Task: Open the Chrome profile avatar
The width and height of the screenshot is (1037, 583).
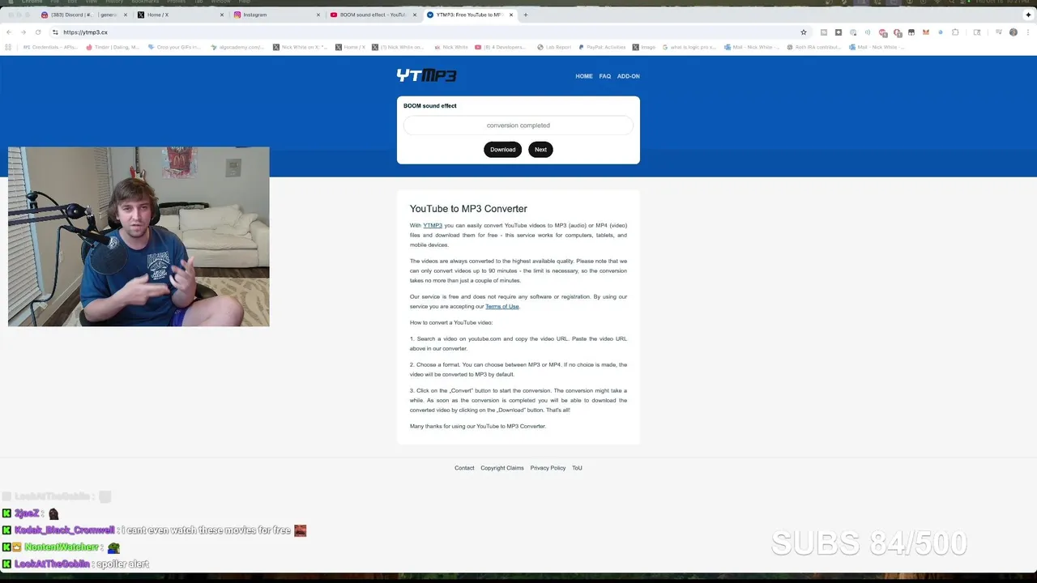Action: pos(1014,32)
